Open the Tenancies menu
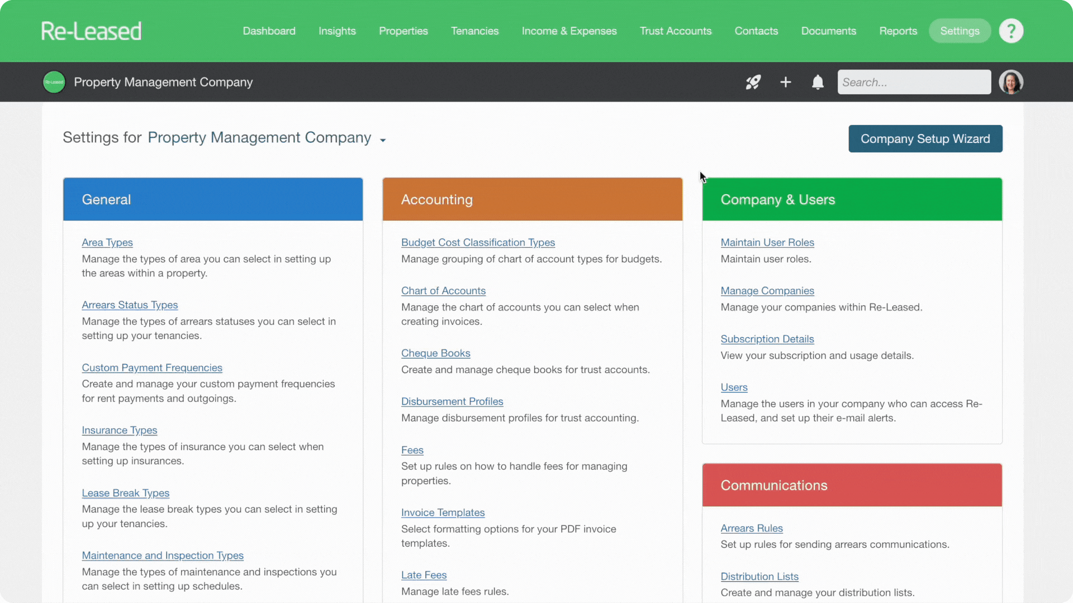This screenshot has height=603, width=1073. point(474,31)
